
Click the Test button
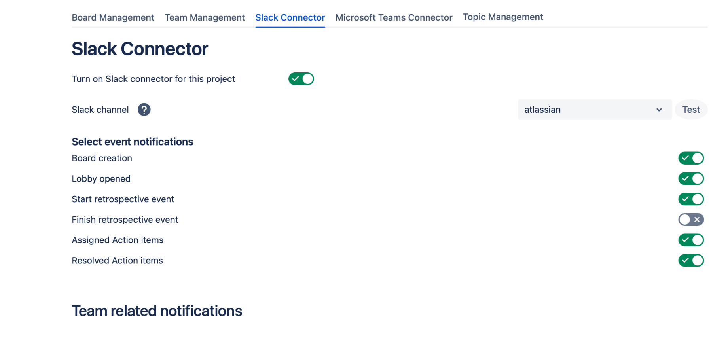(x=691, y=110)
